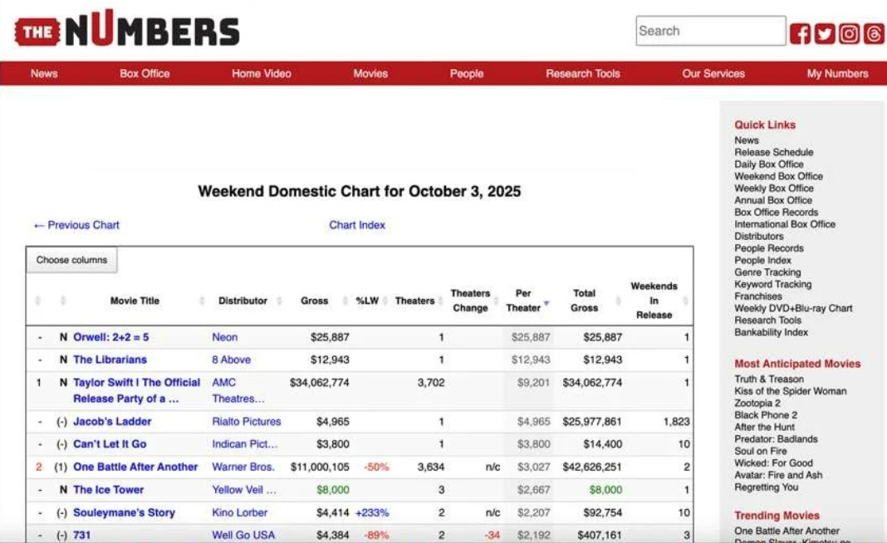Click in the Search field
The width and height of the screenshot is (887, 543).
tap(710, 31)
